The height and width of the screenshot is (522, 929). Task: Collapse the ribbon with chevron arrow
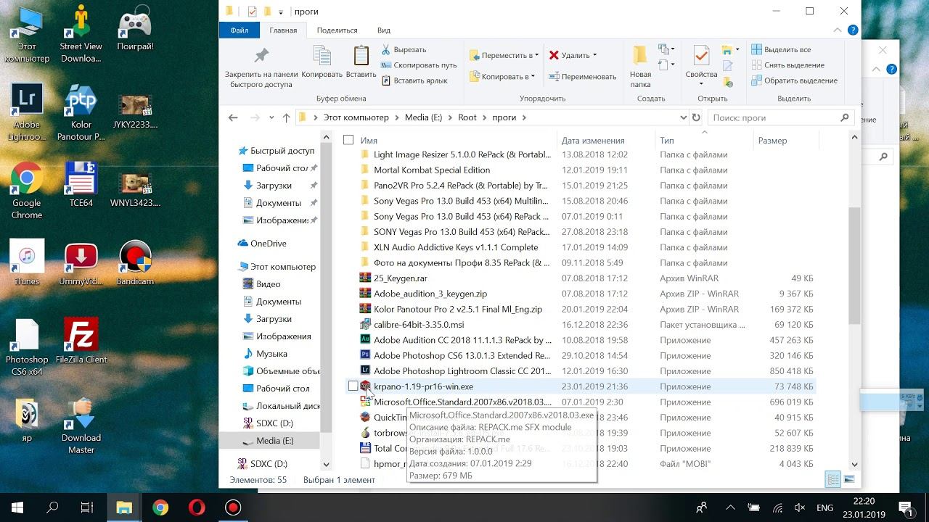838,30
